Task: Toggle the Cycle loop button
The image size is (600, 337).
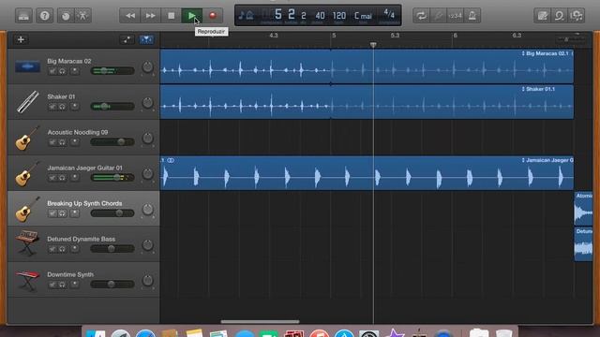Action: tap(421, 16)
